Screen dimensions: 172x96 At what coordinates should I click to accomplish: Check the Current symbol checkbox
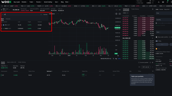pyautogui.click(x=139, y=63)
